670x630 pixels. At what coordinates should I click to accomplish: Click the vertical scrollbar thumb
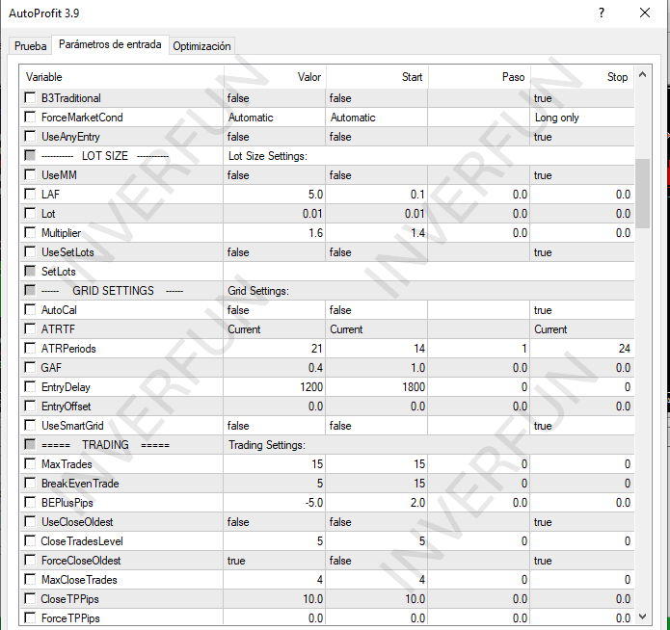pyautogui.click(x=642, y=193)
